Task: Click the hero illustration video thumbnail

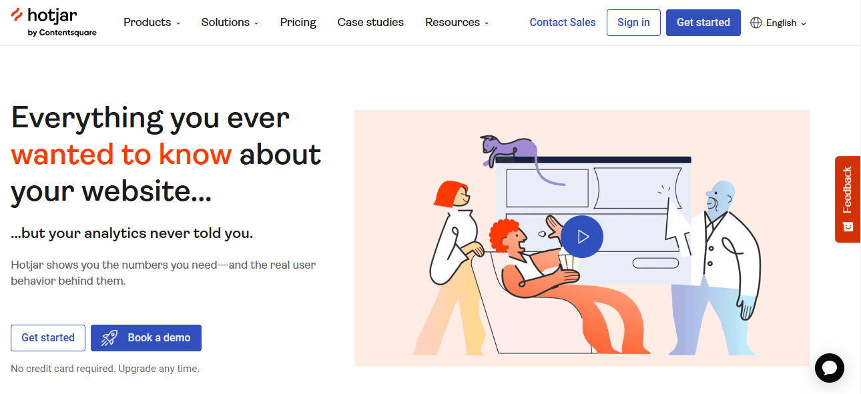Action: (x=582, y=238)
